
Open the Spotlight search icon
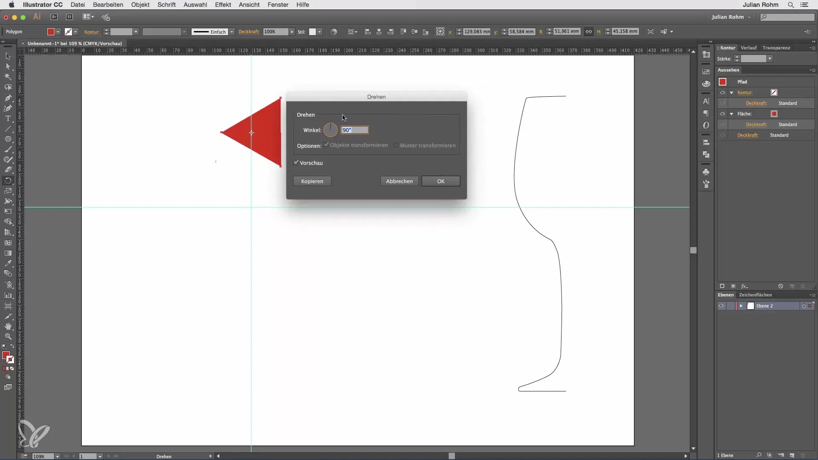(x=791, y=5)
